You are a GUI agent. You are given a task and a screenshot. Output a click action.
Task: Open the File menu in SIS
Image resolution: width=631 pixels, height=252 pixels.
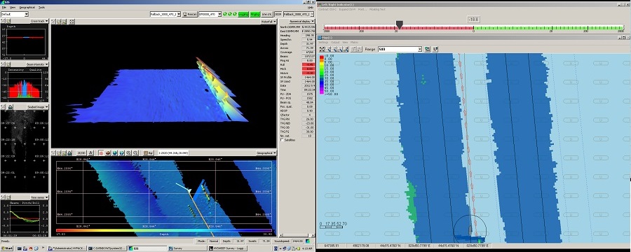4,7
